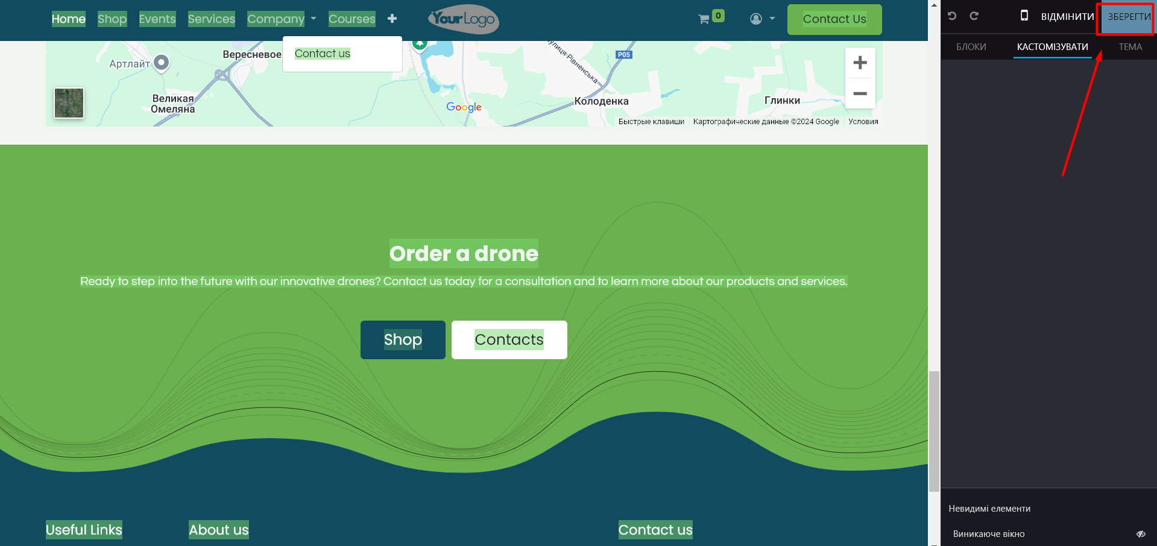Click the redo arrow icon
1157x546 pixels.
pyautogui.click(x=974, y=16)
